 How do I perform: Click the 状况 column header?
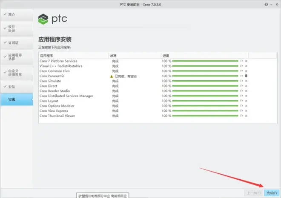tap(135, 56)
